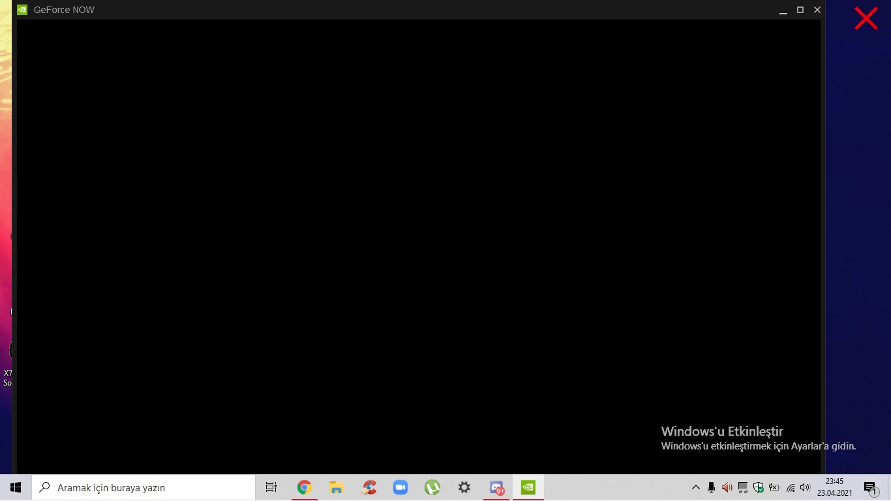Open Google Chrome from the taskbar
Image resolution: width=891 pixels, height=501 pixels.
click(x=304, y=487)
